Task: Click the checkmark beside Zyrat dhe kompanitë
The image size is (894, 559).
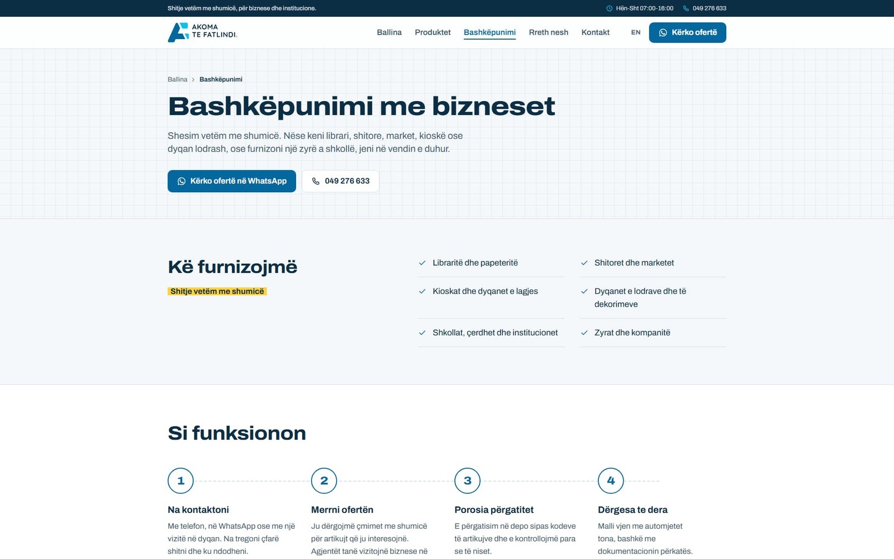Action: (584, 333)
